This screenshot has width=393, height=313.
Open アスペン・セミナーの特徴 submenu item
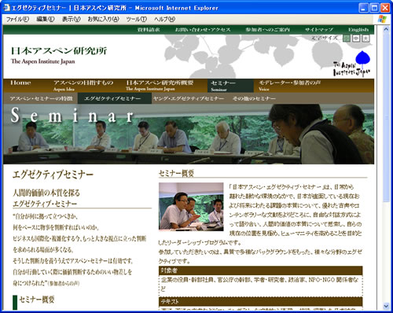[x=41, y=98]
